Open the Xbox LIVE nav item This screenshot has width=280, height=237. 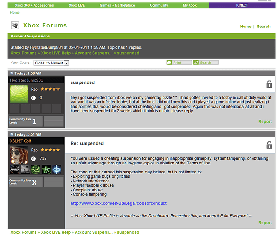(x=77, y=5)
